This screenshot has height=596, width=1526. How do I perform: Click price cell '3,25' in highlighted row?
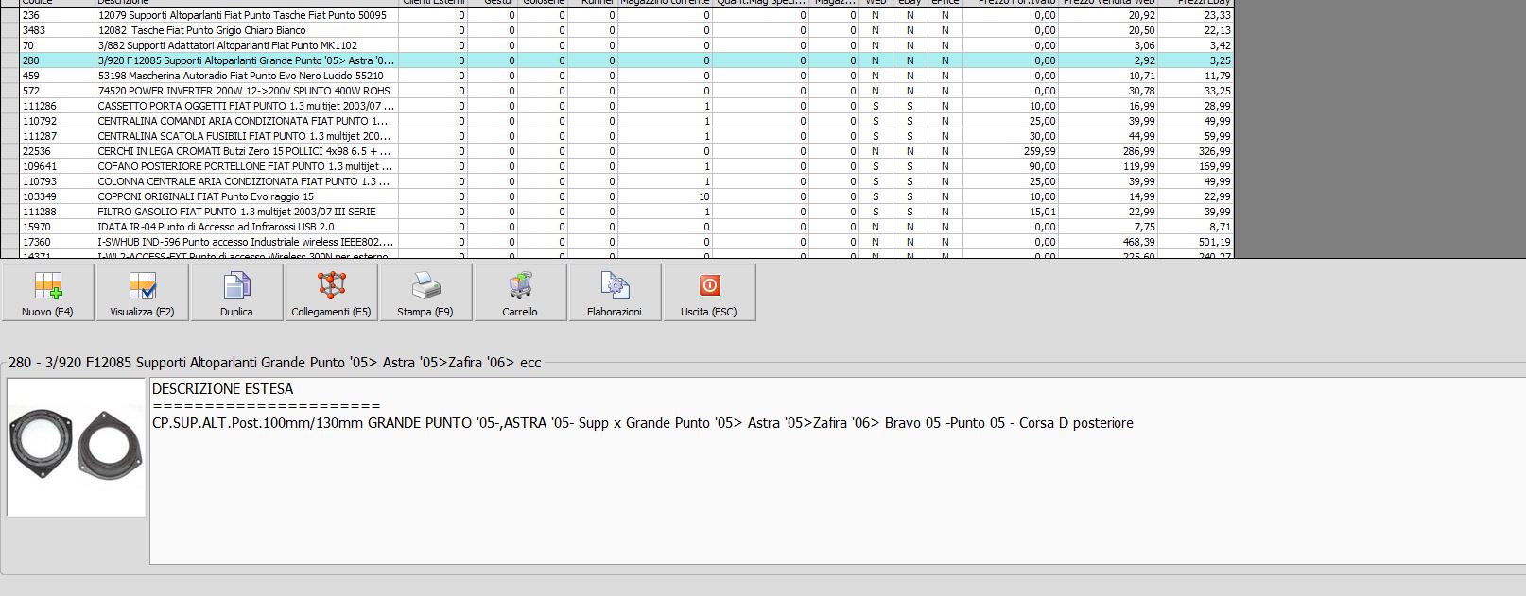pyautogui.click(x=1196, y=60)
